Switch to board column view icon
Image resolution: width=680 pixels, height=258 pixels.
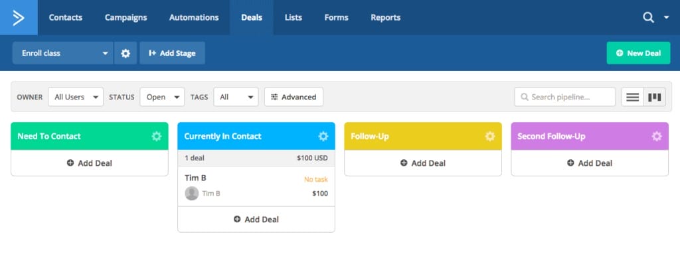(654, 97)
